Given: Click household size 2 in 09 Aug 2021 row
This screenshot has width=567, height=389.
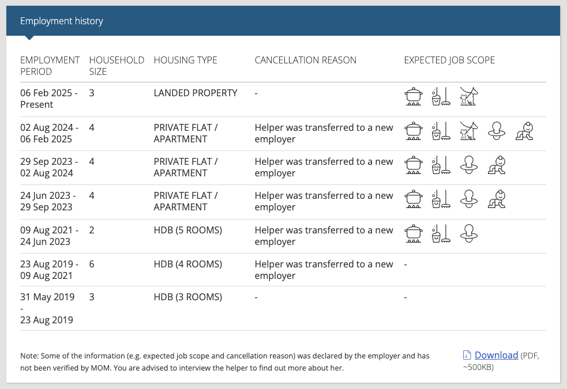Looking at the screenshot, I should [92, 230].
